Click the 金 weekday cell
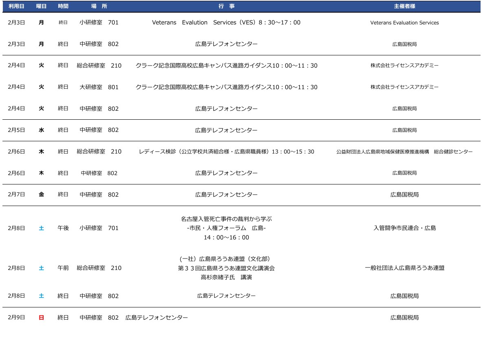Image resolution: width=483 pixels, height=340 pixels. tap(41, 194)
